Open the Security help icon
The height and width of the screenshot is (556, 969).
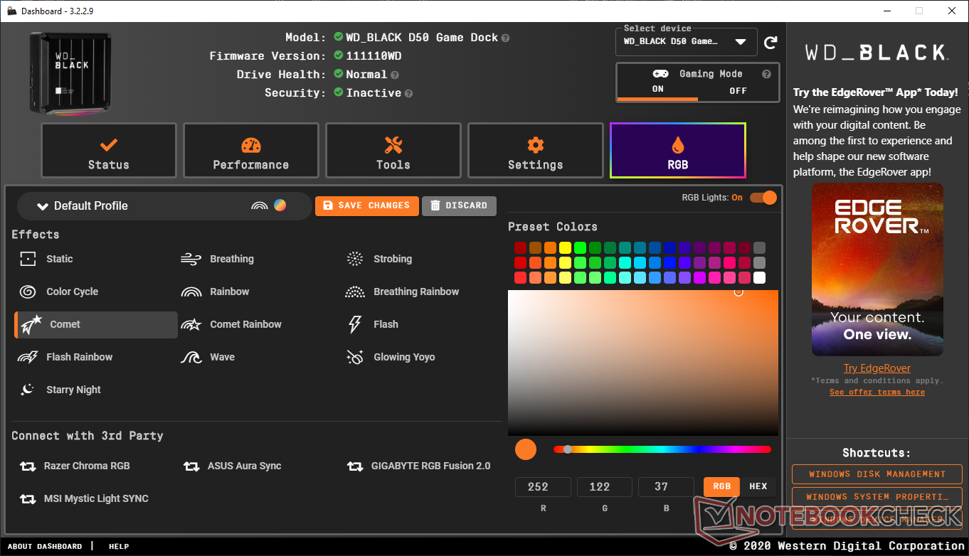point(408,93)
